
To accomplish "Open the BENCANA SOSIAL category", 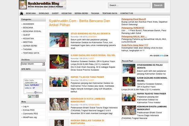I will pos(32,31).
